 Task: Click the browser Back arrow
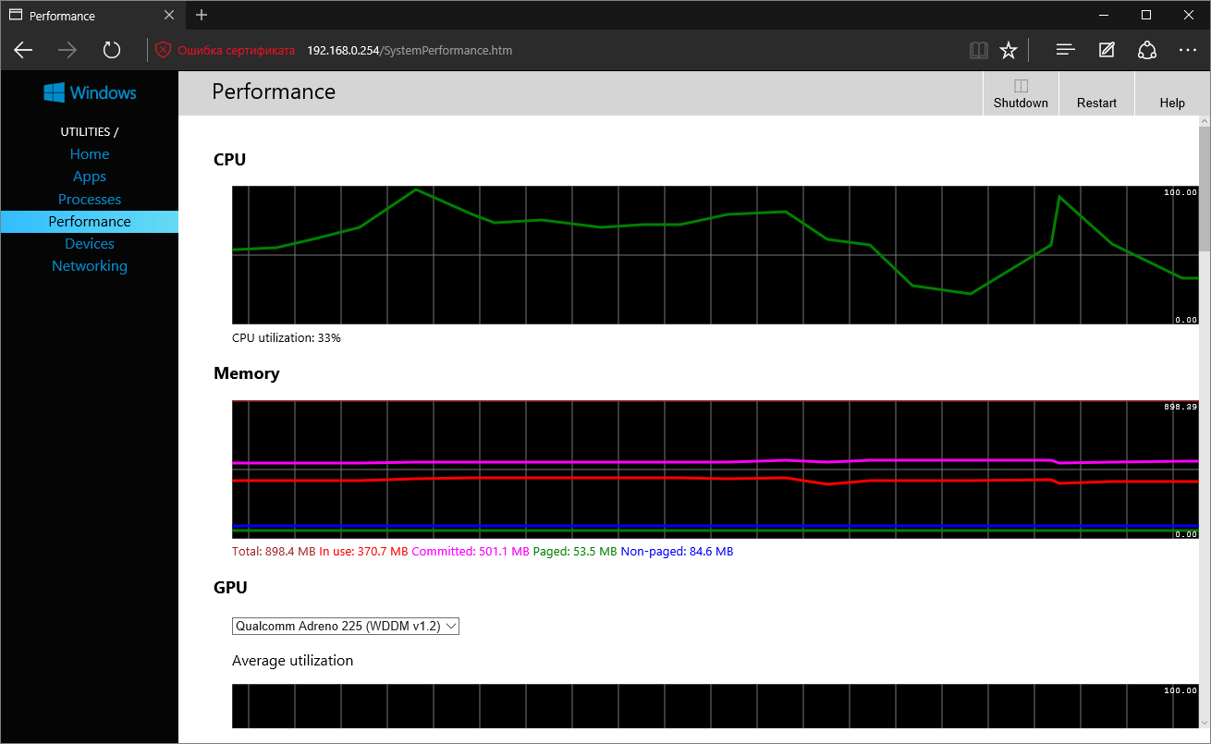[x=24, y=50]
